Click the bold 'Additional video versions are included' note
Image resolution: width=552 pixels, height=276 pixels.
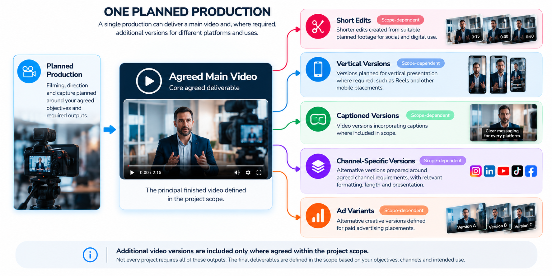[242, 251]
